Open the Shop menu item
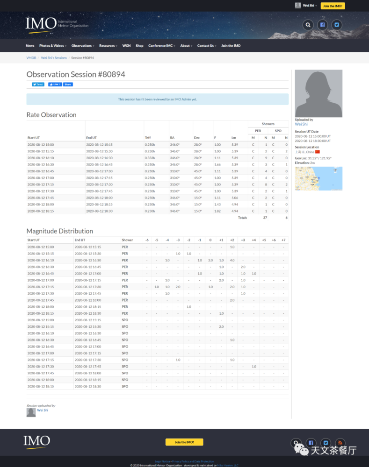This screenshot has width=369, height=467. 139,46
